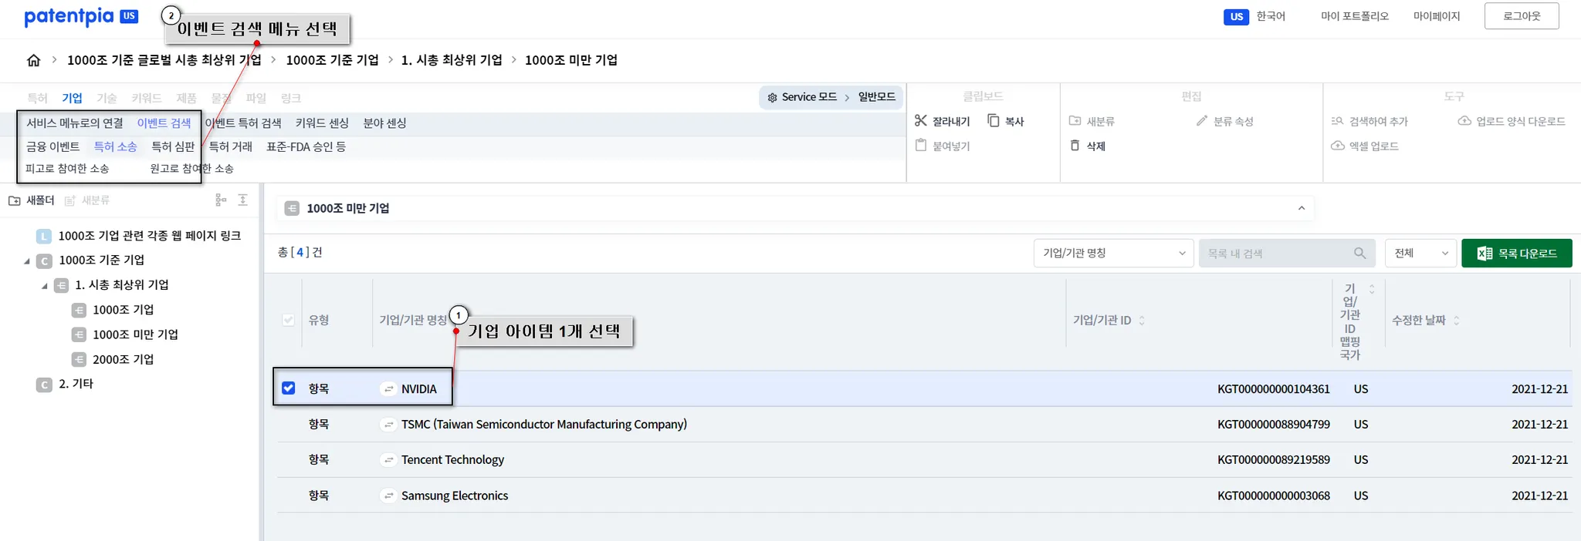Click the link icon beside Samsung Electronics
Image resolution: width=1581 pixels, height=541 pixels.
point(388,496)
